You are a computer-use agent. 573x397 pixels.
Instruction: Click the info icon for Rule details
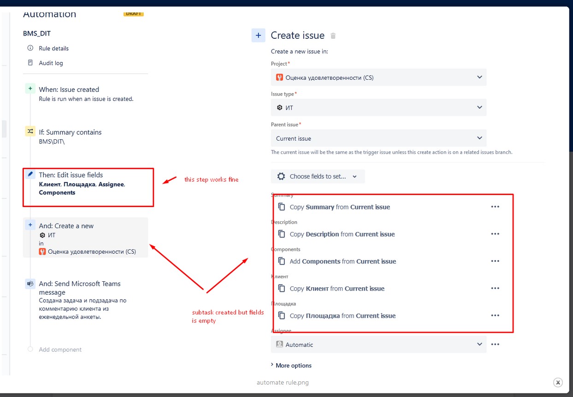[x=30, y=48]
